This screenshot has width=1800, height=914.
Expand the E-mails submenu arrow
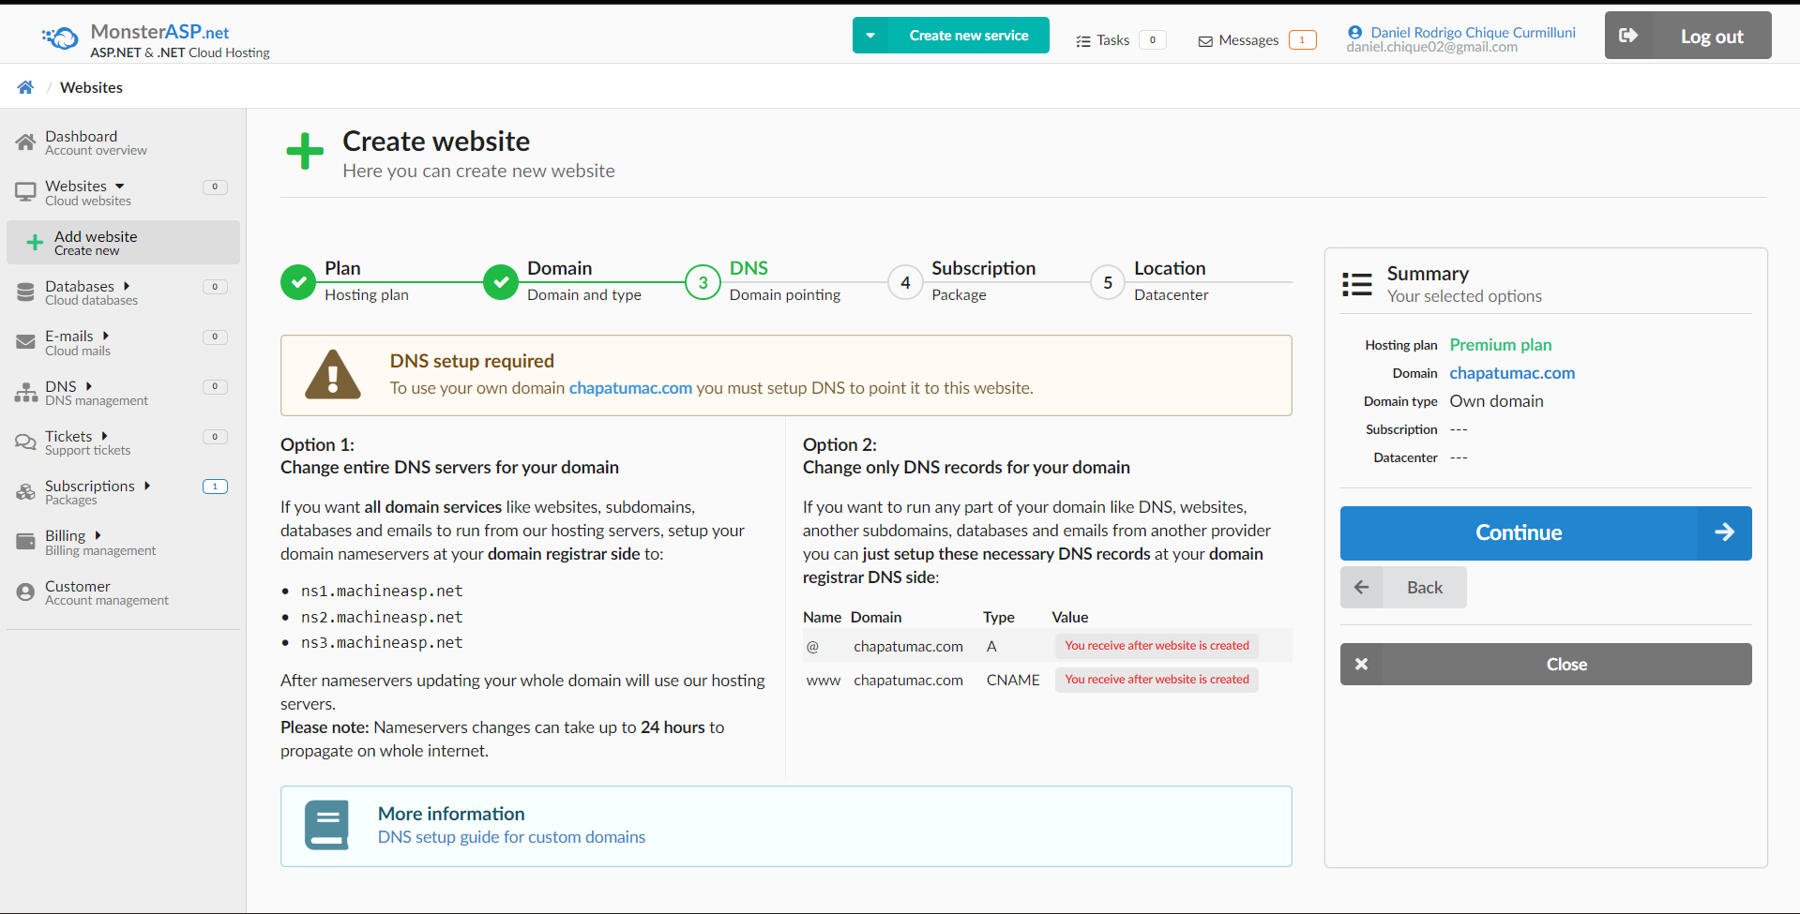click(x=106, y=336)
